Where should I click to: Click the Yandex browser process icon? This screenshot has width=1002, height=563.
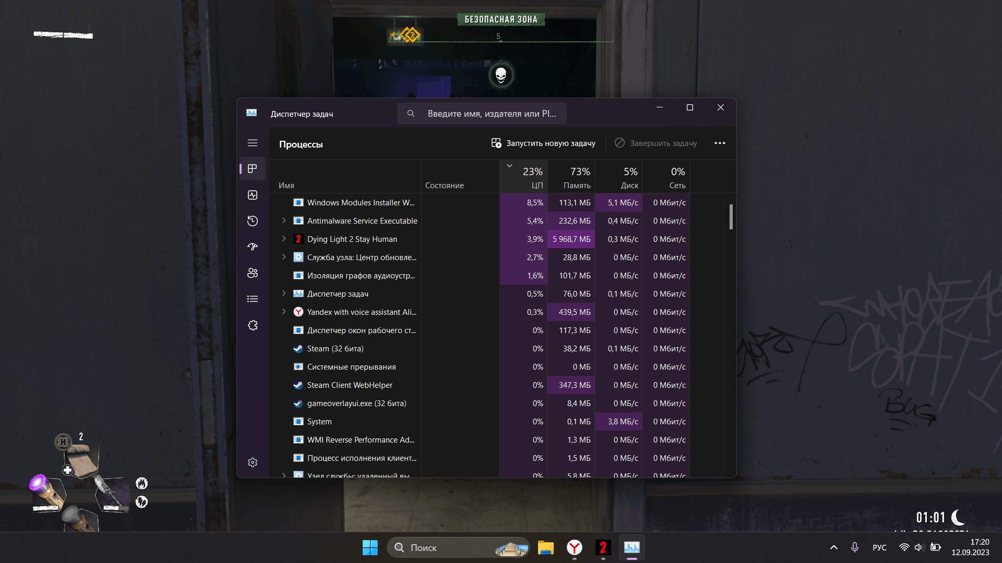299,312
